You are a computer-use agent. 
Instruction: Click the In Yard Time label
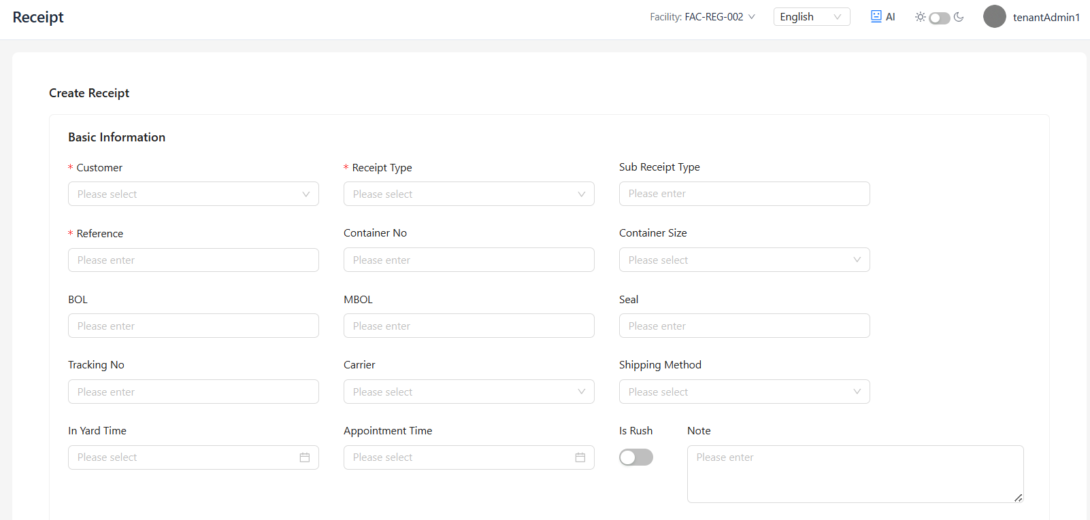coord(97,431)
